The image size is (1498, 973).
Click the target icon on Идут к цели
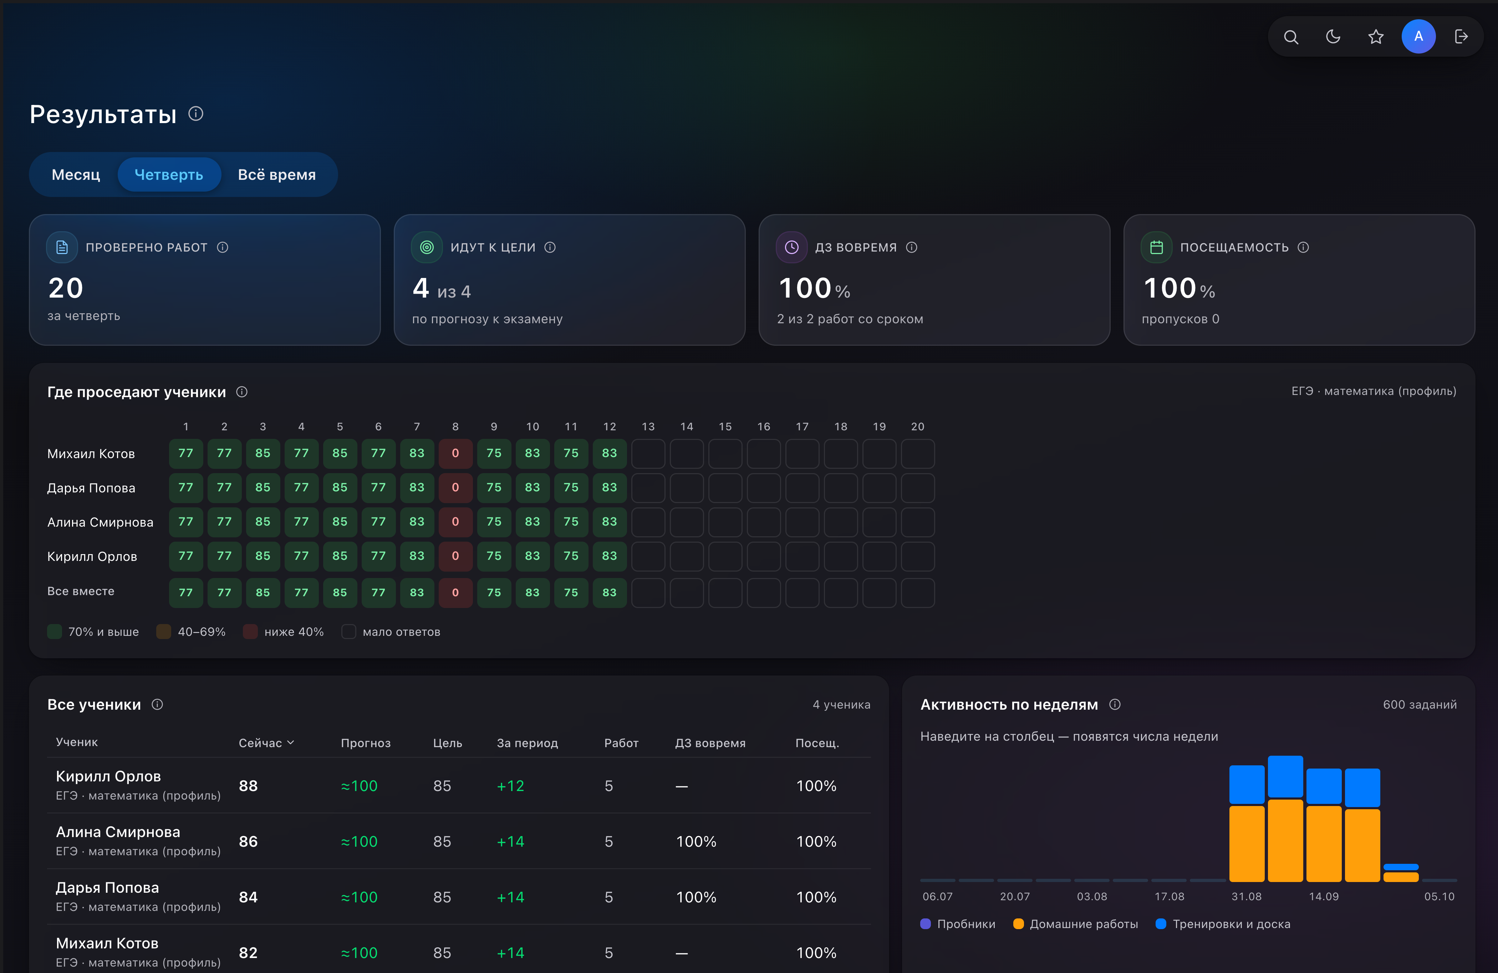click(427, 248)
